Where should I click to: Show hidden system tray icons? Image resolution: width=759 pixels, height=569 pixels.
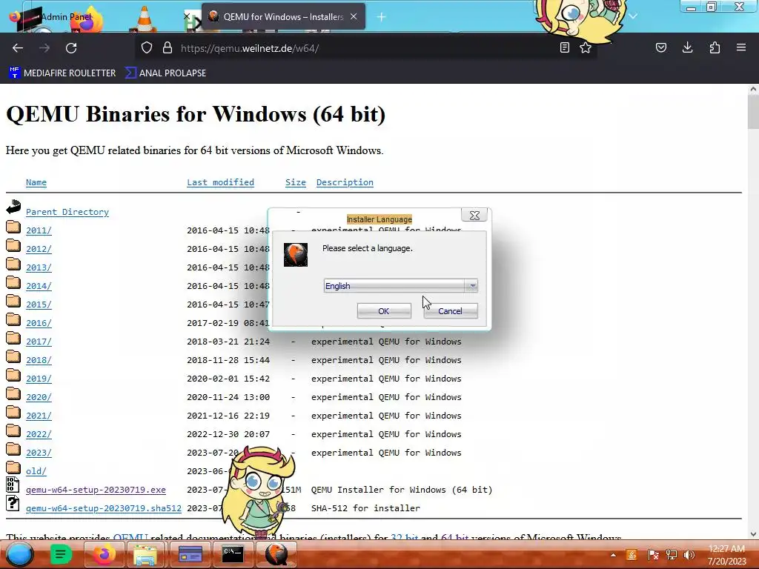point(613,555)
